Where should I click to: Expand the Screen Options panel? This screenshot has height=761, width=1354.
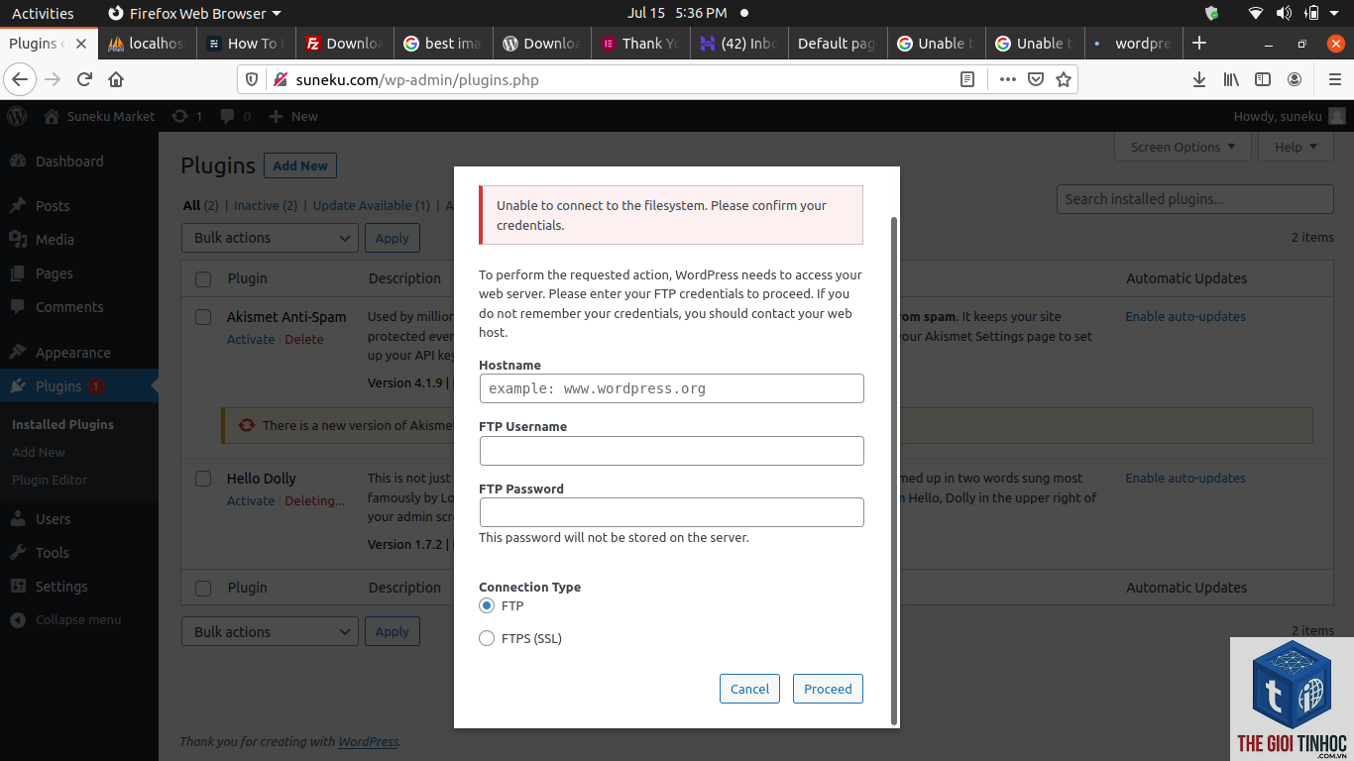[x=1183, y=147]
